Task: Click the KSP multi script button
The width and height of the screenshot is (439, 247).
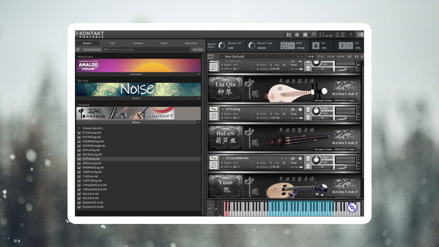Action: tap(349, 57)
